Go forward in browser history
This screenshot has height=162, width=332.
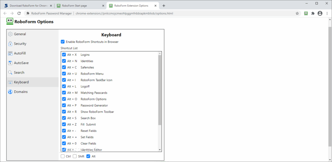12,13
